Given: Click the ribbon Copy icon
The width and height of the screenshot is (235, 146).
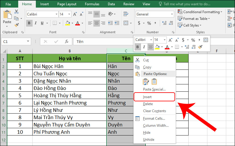Looking at the screenshot, I should pos(16,18).
